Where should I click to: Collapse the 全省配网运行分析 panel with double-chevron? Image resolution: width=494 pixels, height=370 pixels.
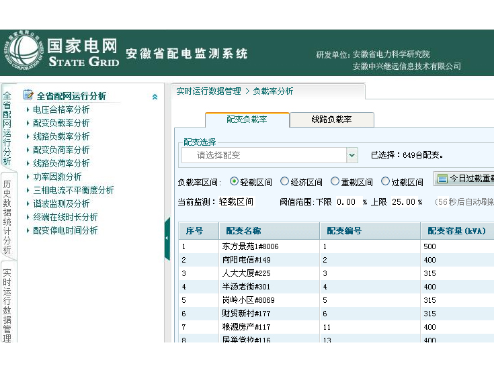click(x=155, y=97)
